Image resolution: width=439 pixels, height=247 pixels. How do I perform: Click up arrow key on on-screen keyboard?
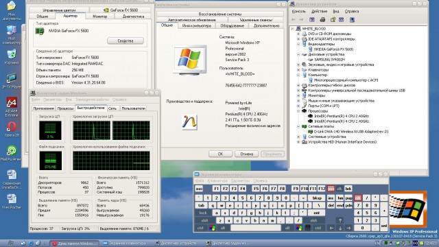[340, 220]
